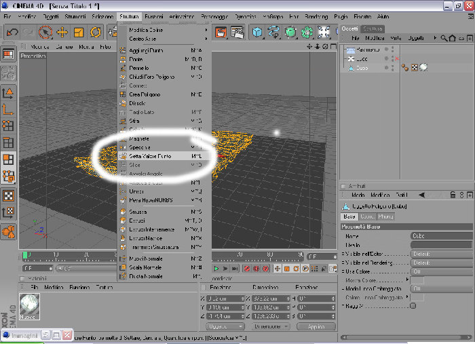The width and height of the screenshot is (475, 344).
Task: Click the lock icon in the Attributes panel
Action: 453,195
